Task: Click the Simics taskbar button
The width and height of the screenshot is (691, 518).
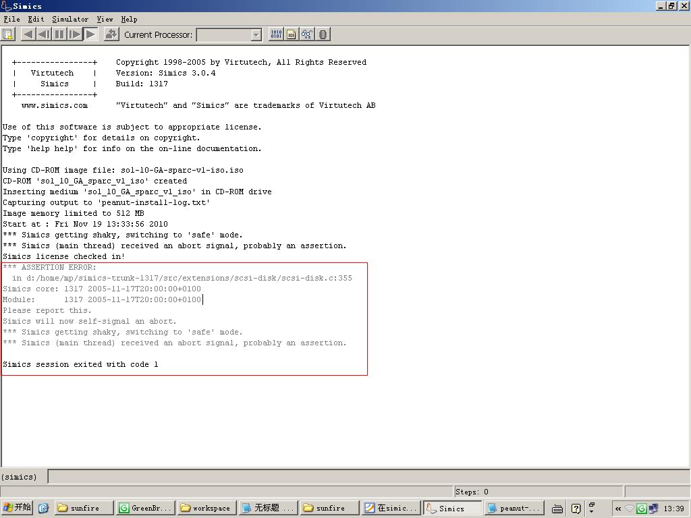Action: click(453, 509)
